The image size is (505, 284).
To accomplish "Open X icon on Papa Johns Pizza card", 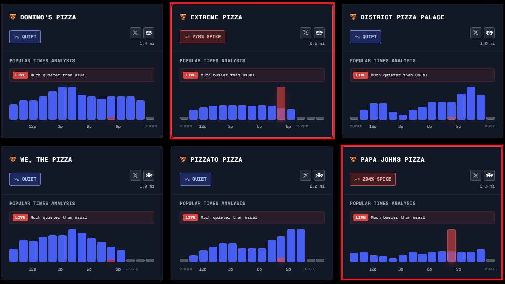I will (476, 175).
